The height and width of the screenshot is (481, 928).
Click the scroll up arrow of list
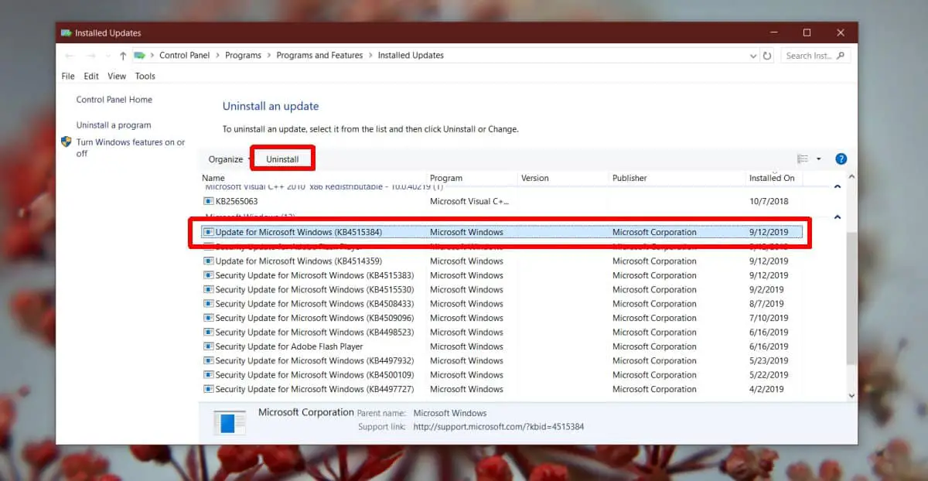[852, 177]
